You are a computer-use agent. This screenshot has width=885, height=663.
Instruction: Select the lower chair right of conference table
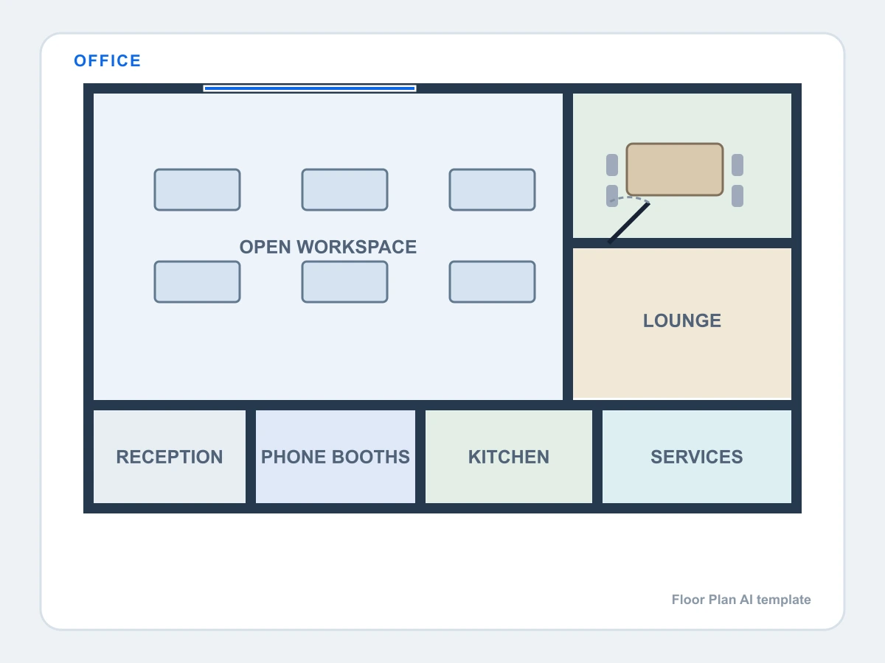tap(737, 196)
